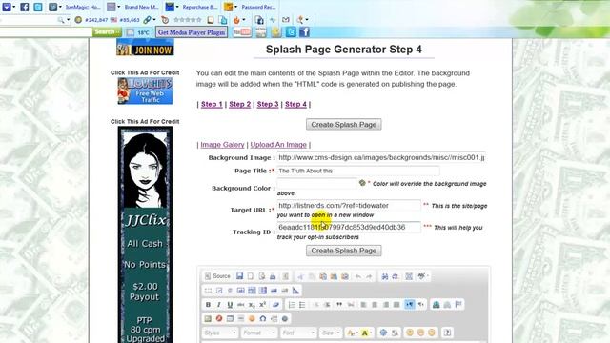Click the upper Create Splash Page button
This screenshot has height=343, width=610.
tap(343, 125)
